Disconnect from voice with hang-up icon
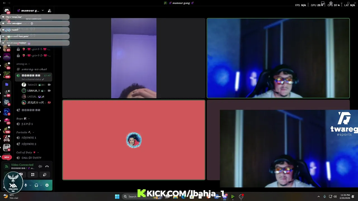This screenshot has height=201, width=358. click(x=47, y=166)
